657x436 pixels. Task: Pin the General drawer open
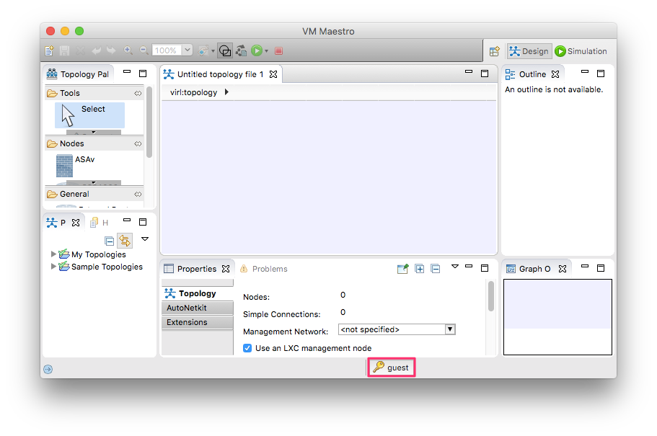pyautogui.click(x=138, y=194)
